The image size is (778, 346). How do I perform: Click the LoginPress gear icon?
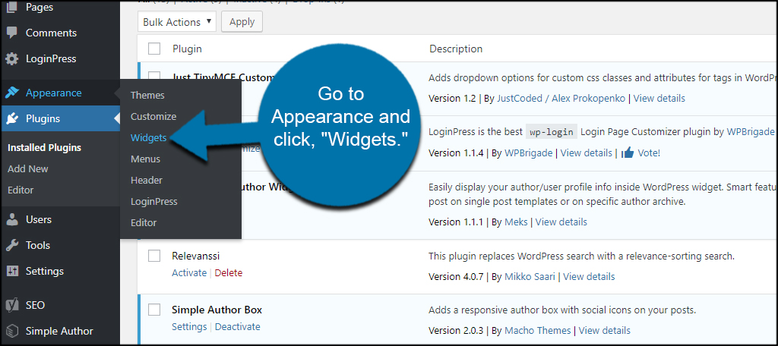coord(12,59)
